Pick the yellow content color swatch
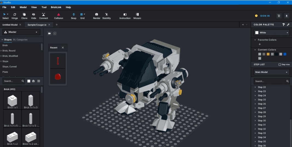Screen dimensions: 292x147 [x=268, y=54]
